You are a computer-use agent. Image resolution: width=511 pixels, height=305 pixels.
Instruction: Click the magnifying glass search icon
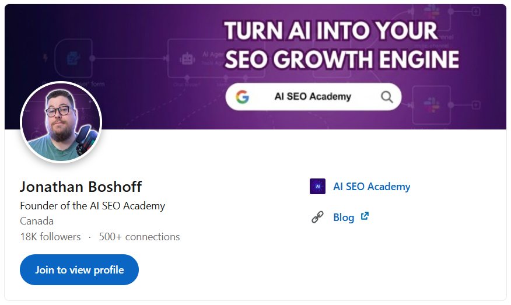tap(386, 97)
